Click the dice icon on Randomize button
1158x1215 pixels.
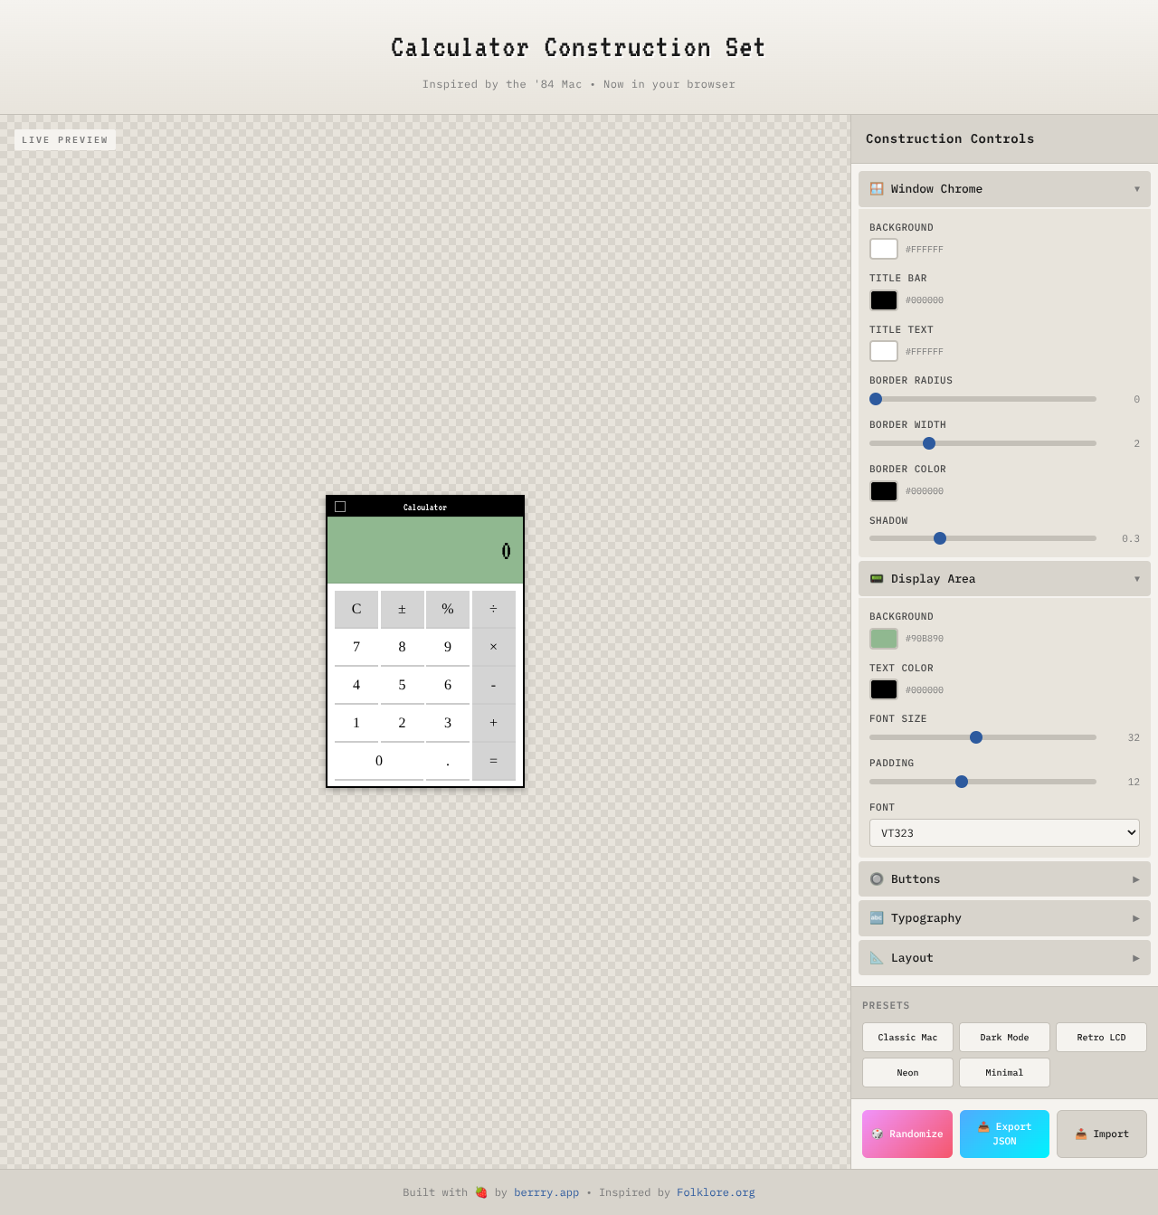click(x=877, y=1134)
